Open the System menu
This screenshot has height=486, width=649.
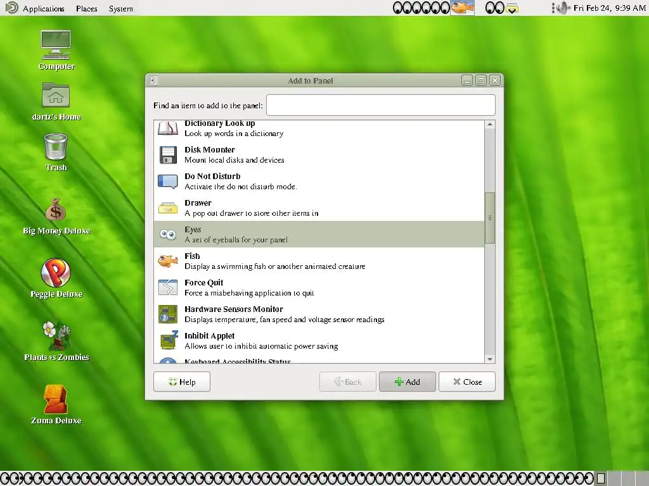(x=121, y=9)
